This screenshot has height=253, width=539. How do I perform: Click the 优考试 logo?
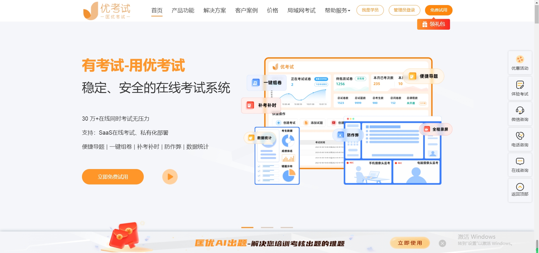107,11
